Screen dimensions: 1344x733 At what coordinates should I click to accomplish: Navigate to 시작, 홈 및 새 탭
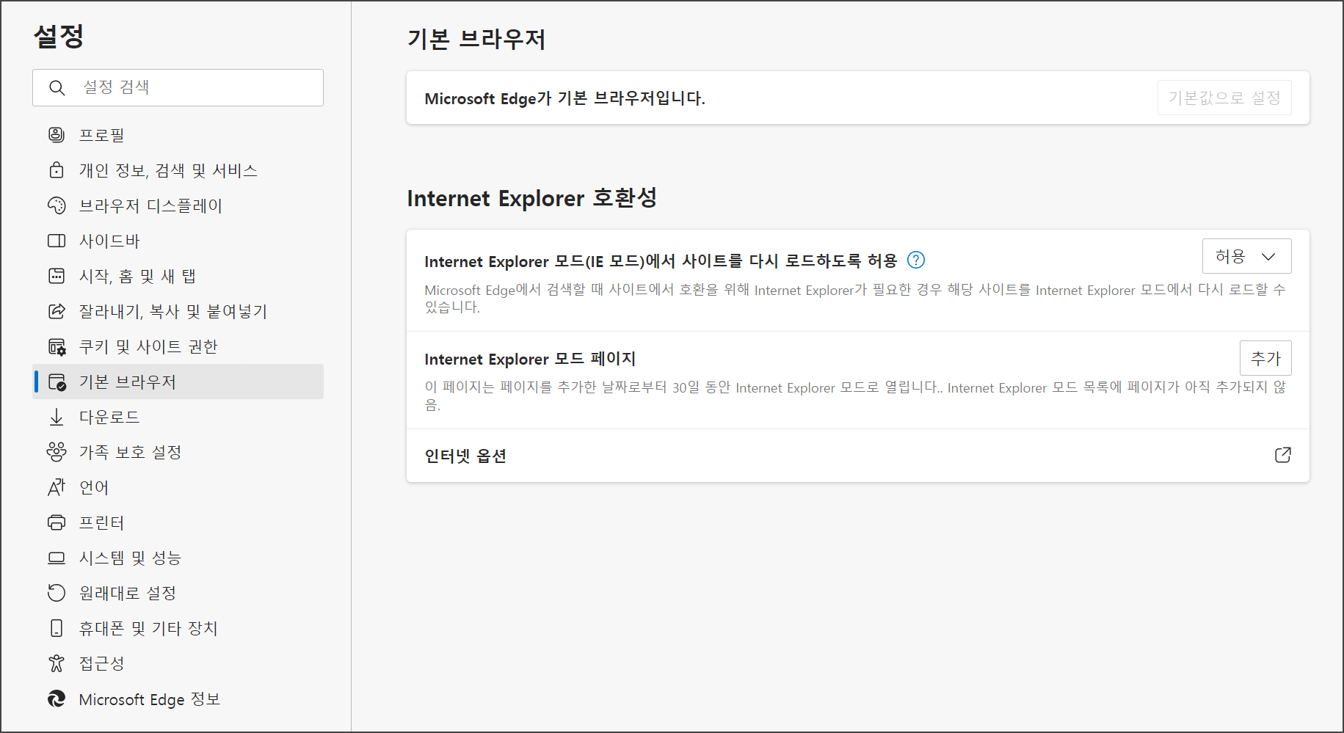pyautogui.click(x=178, y=275)
